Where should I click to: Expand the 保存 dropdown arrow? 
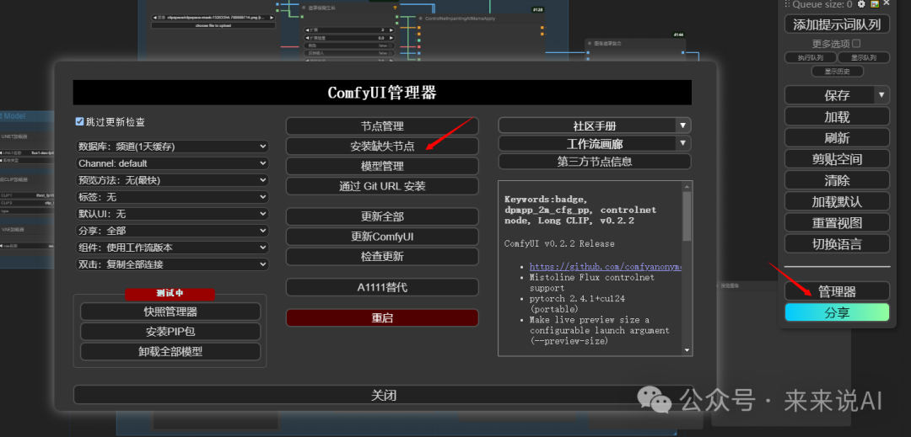[882, 94]
